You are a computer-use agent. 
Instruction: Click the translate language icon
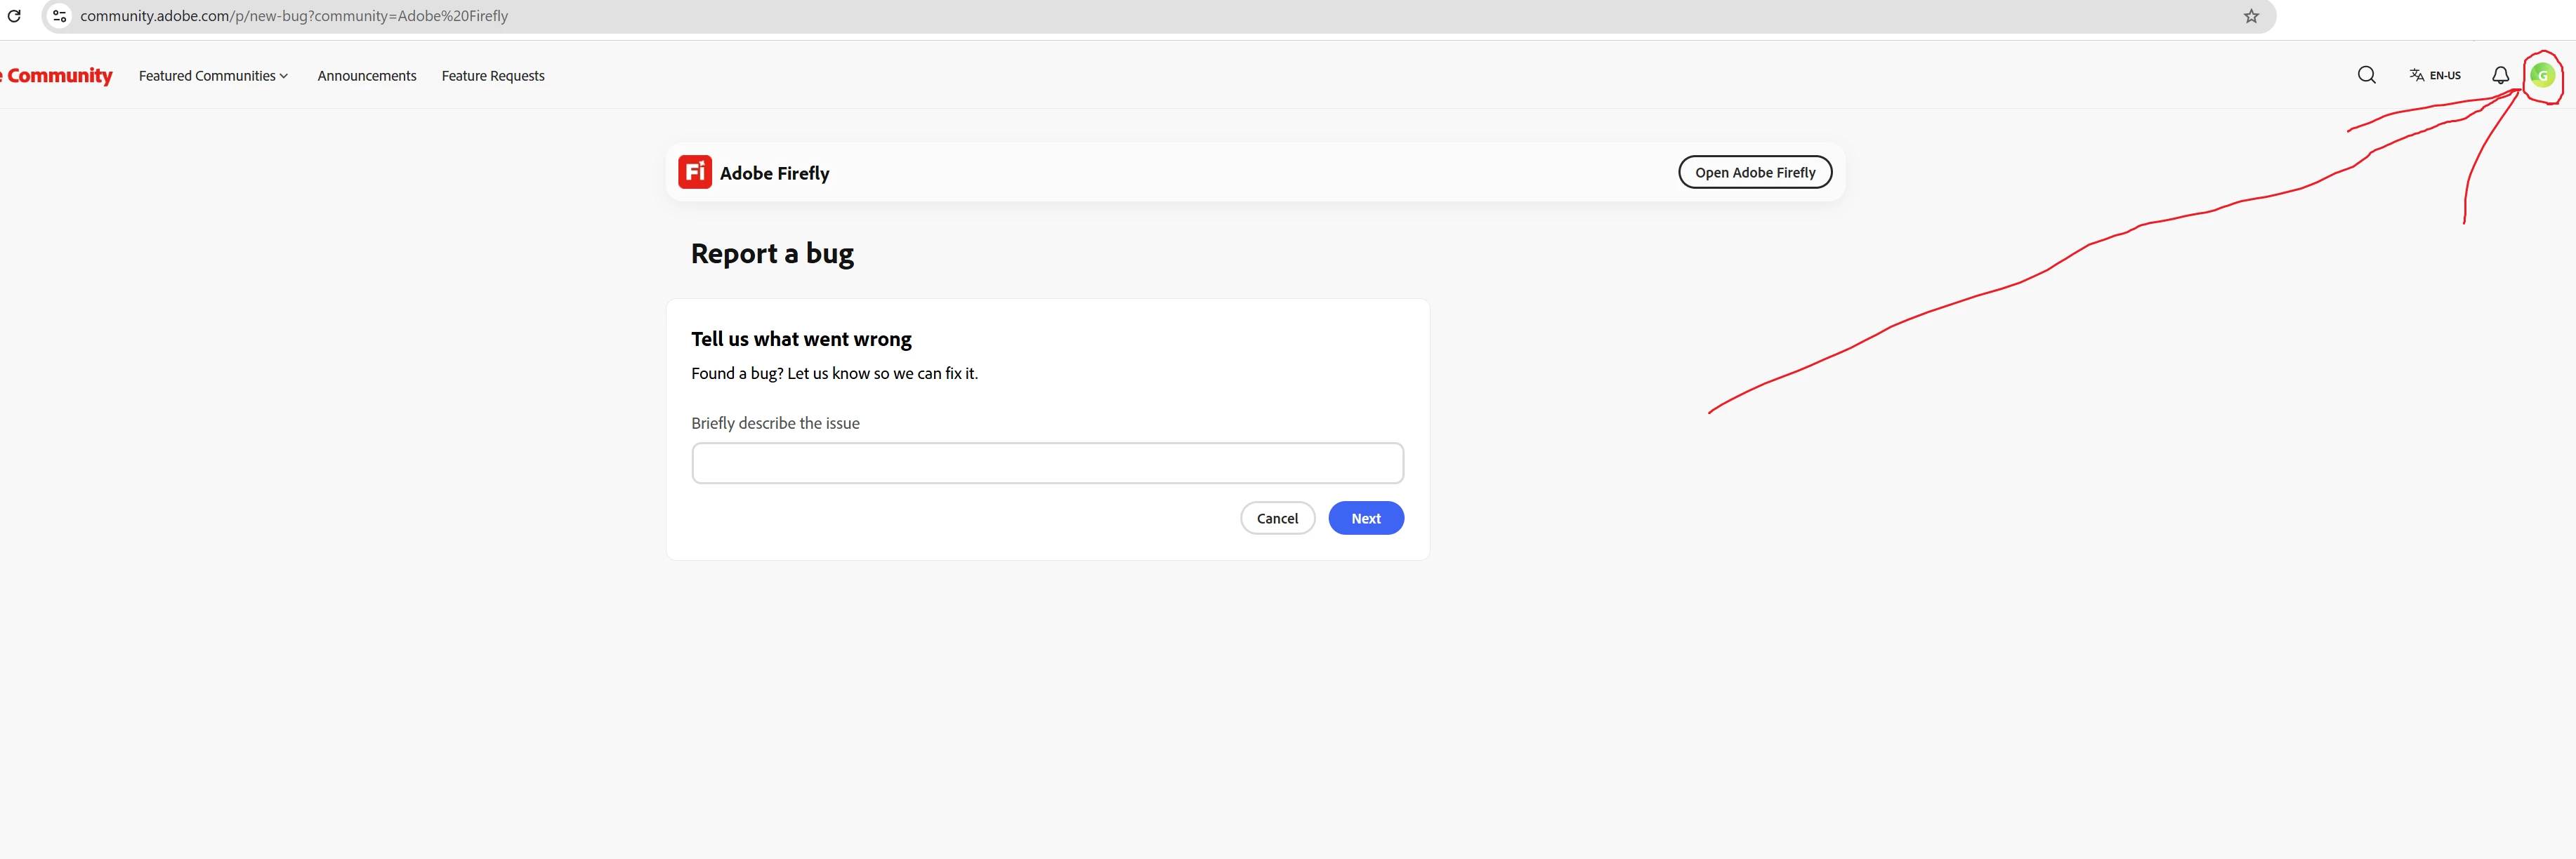pos(2416,75)
